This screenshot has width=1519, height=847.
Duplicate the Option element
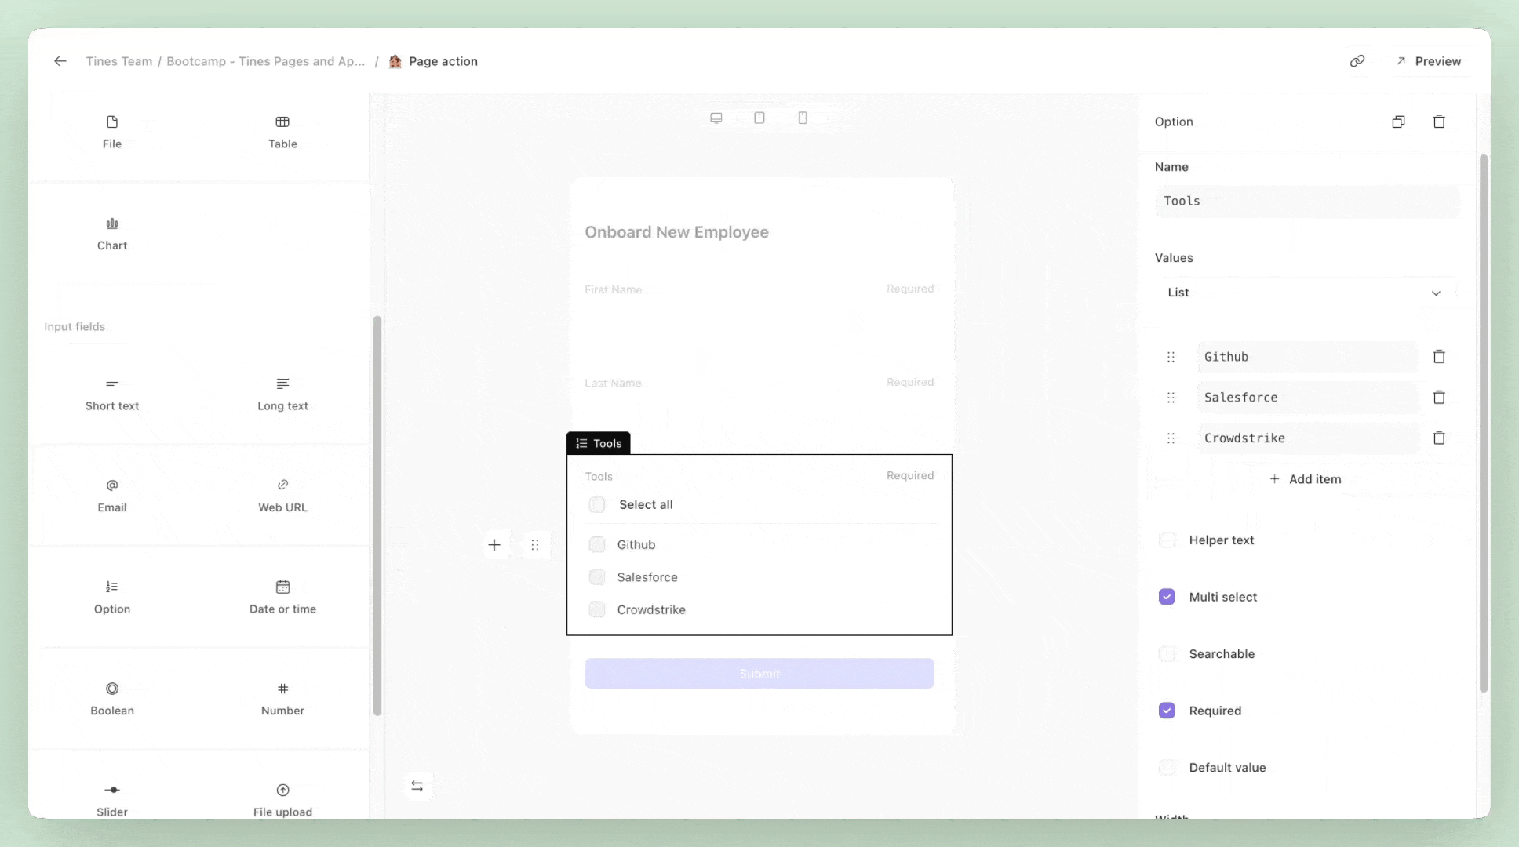[x=1398, y=122]
